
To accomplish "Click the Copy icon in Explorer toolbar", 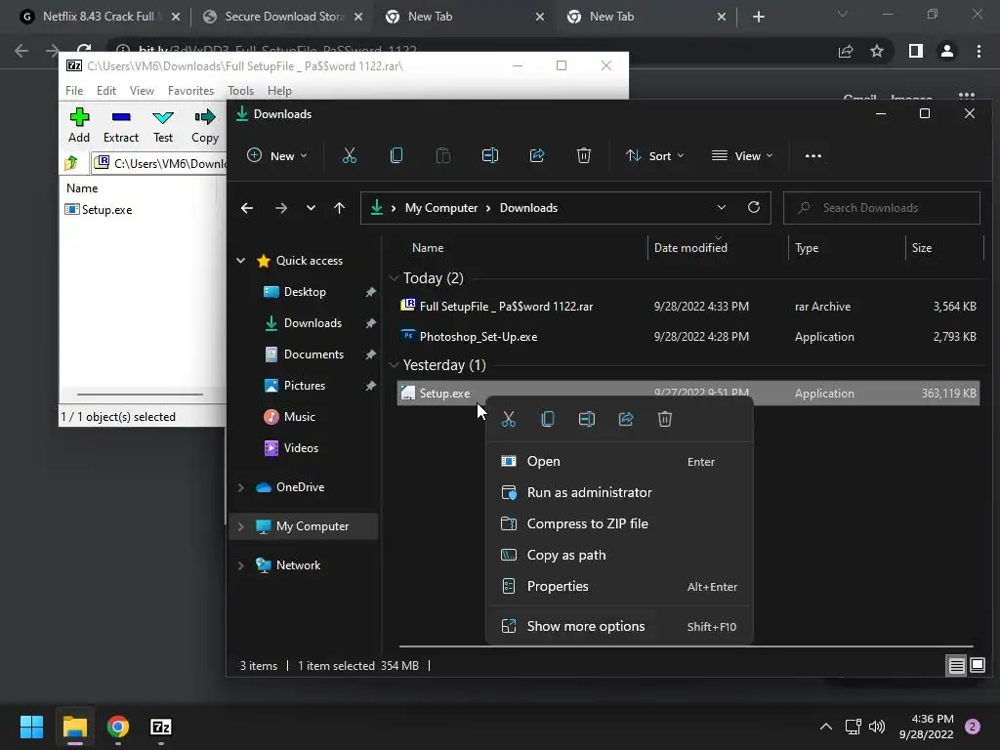I will (396, 155).
